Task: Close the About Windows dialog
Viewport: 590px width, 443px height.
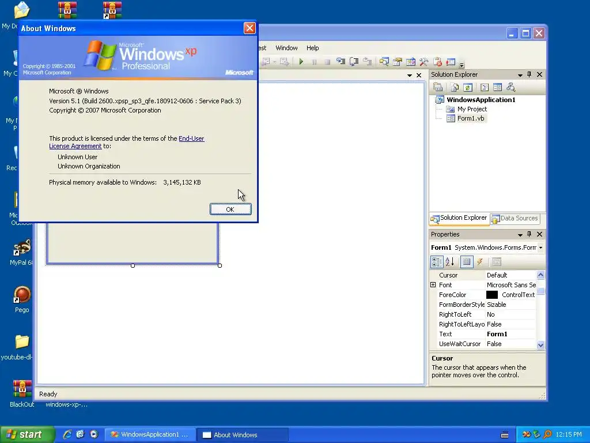Action: pyautogui.click(x=249, y=28)
